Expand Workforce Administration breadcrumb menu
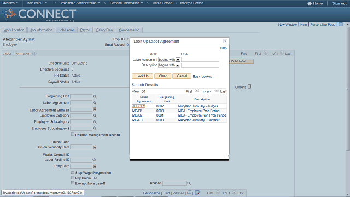The image size is (350, 197). (x=80, y=3)
